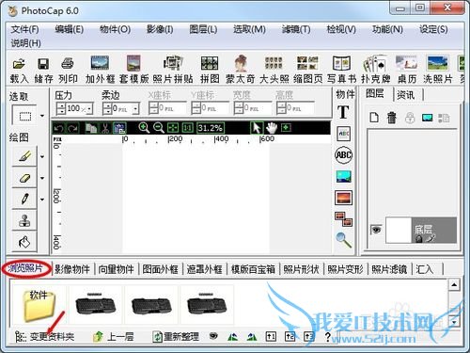Open the 扑克牌 playing card tool
The height and width of the screenshot is (353, 470).
[375, 70]
